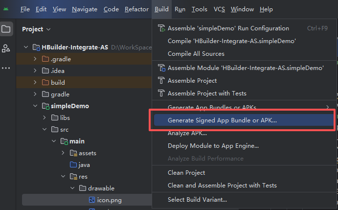
Task: Collapse the HBuilder-Integrate-AS root node
Action: 26,47
